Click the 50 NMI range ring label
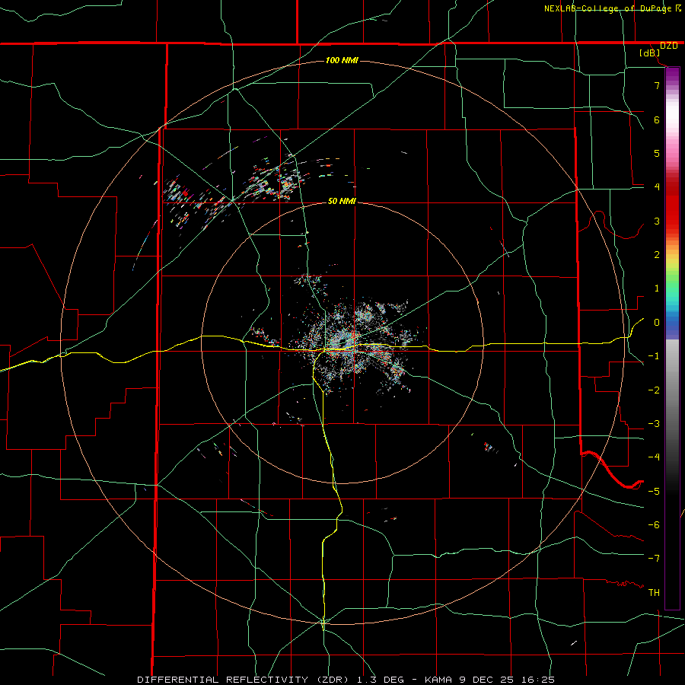The height and width of the screenshot is (685, 685). (342, 201)
